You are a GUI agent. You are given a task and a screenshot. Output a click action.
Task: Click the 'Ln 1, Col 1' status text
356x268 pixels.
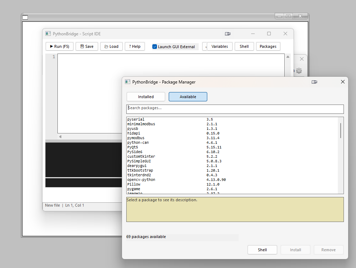point(75,205)
